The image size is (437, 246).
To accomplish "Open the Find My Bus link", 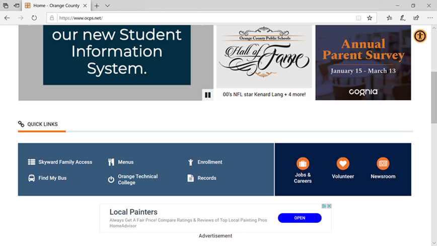I will tap(52, 178).
